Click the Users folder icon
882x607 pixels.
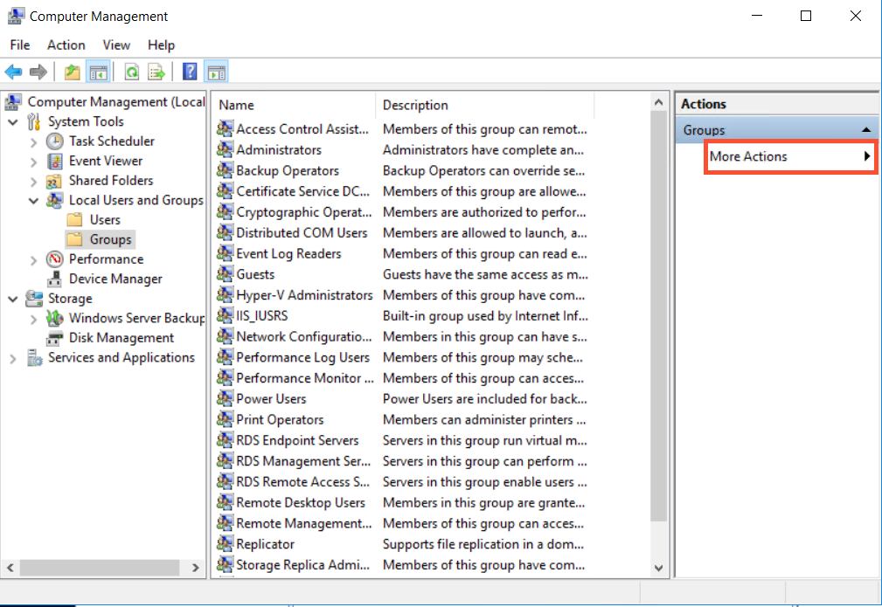pyautogui.click(x=75, y=220)
